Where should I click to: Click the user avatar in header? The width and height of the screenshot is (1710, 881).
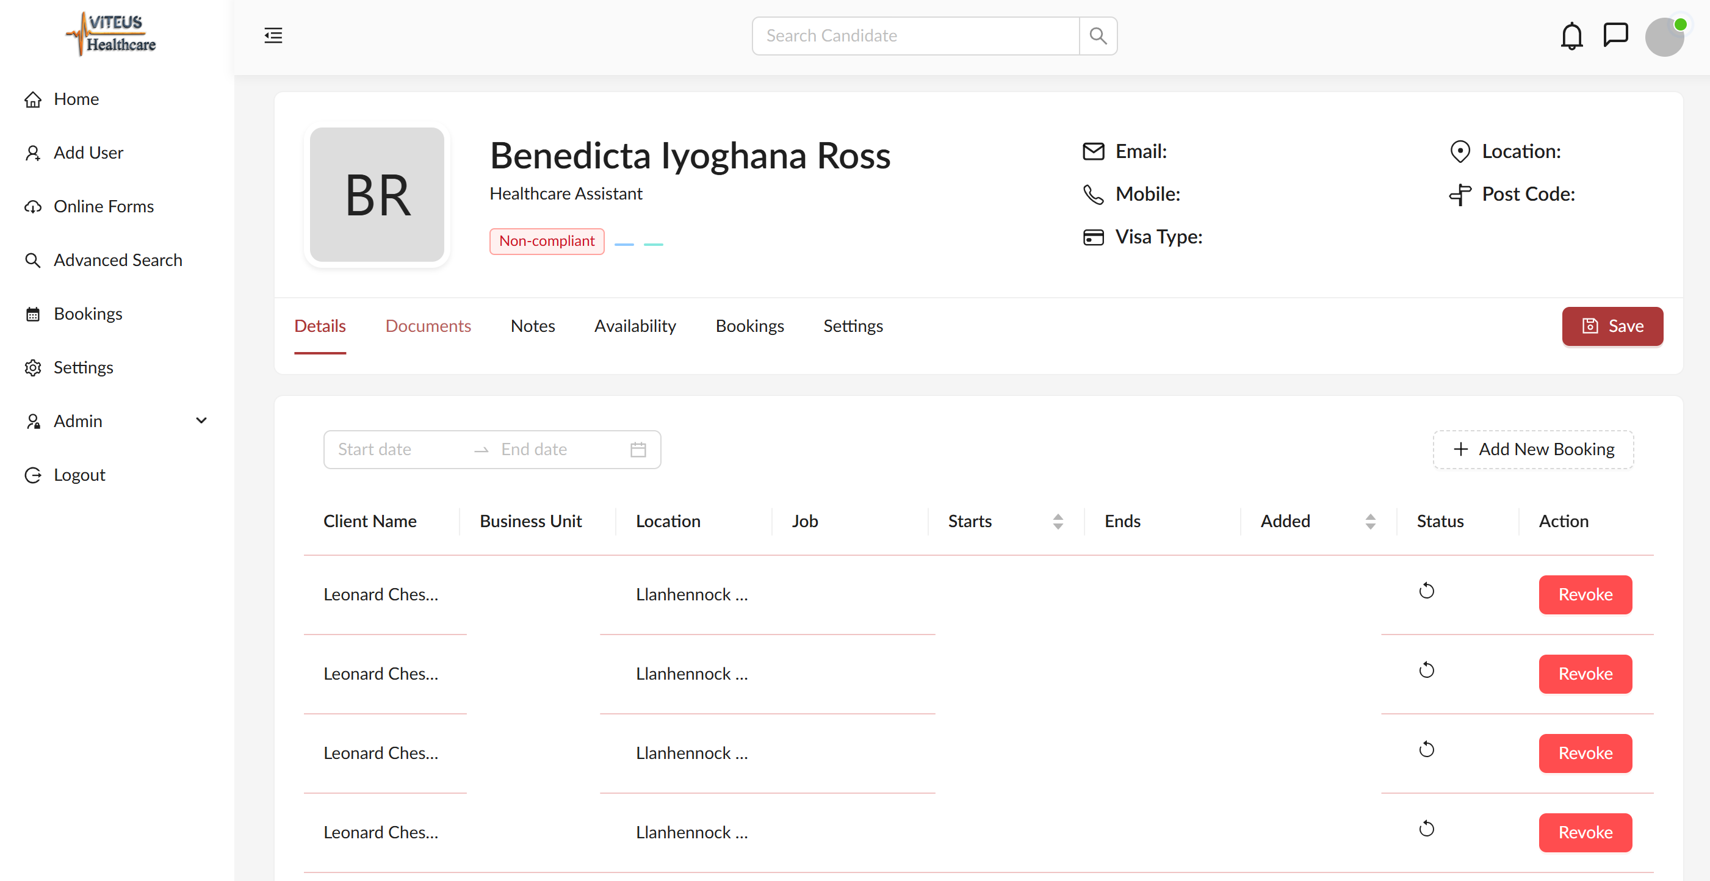[1664, 37]
